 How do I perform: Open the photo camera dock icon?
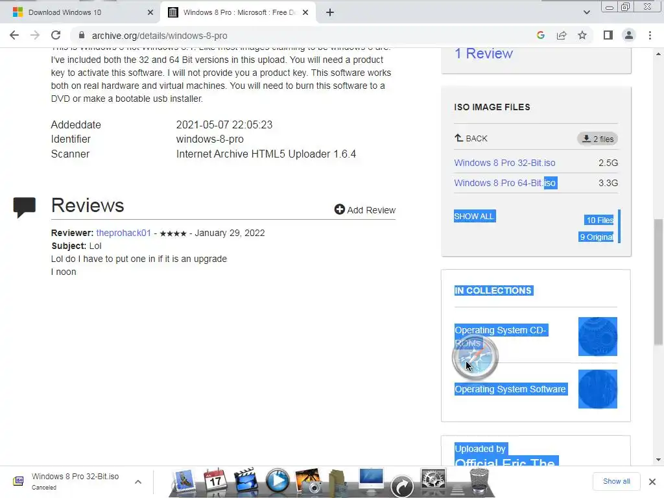click(308, 481)
